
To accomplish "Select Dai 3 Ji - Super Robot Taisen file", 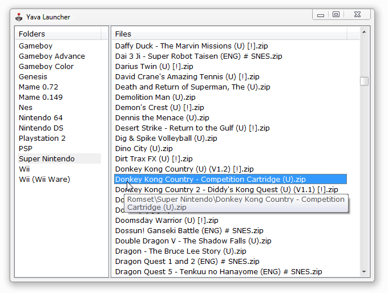I will (x=199, y=56).
